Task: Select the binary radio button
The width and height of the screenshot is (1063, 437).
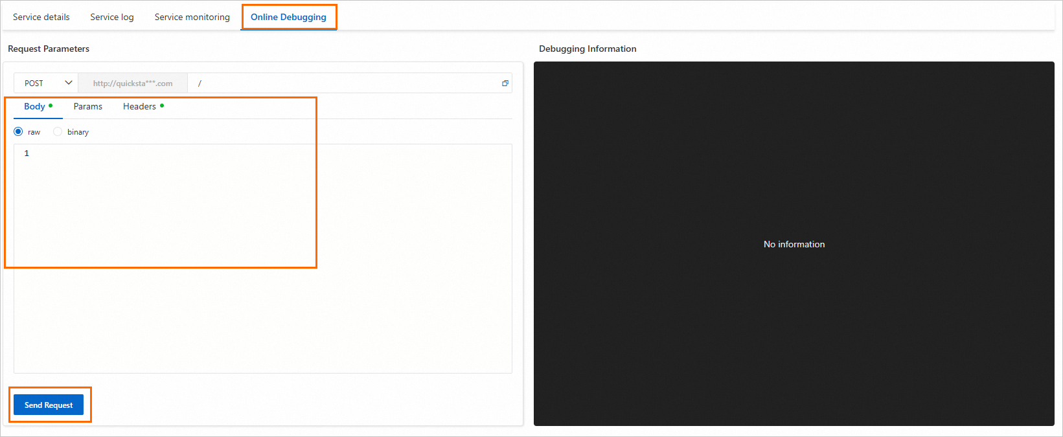Action: coord(58,131)
